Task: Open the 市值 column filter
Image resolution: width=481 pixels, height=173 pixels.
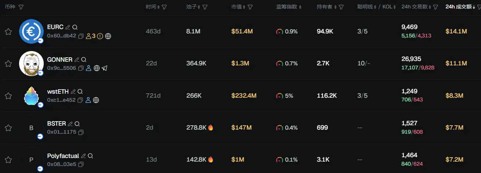Action: (x=250, y=7)
